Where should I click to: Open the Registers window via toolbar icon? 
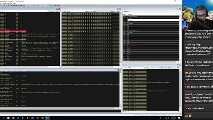(34, 6)
